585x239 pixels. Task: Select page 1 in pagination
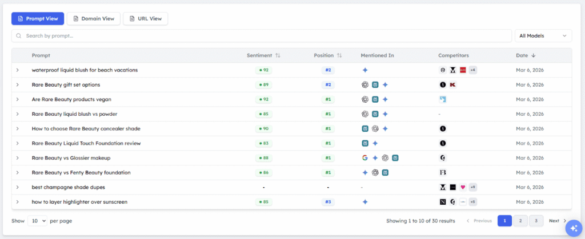coord(505,221)
